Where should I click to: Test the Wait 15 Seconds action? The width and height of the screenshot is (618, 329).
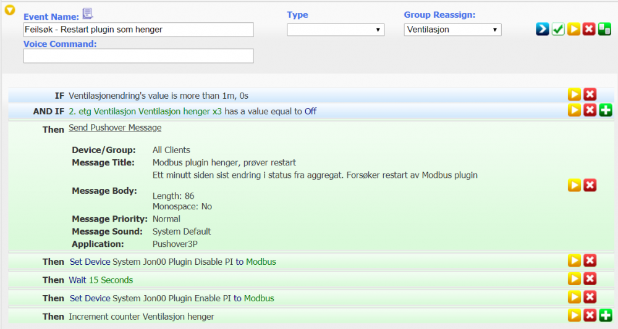click(574, 279)
